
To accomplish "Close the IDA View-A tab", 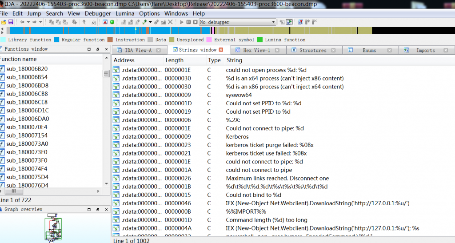I will click(159, 50).
